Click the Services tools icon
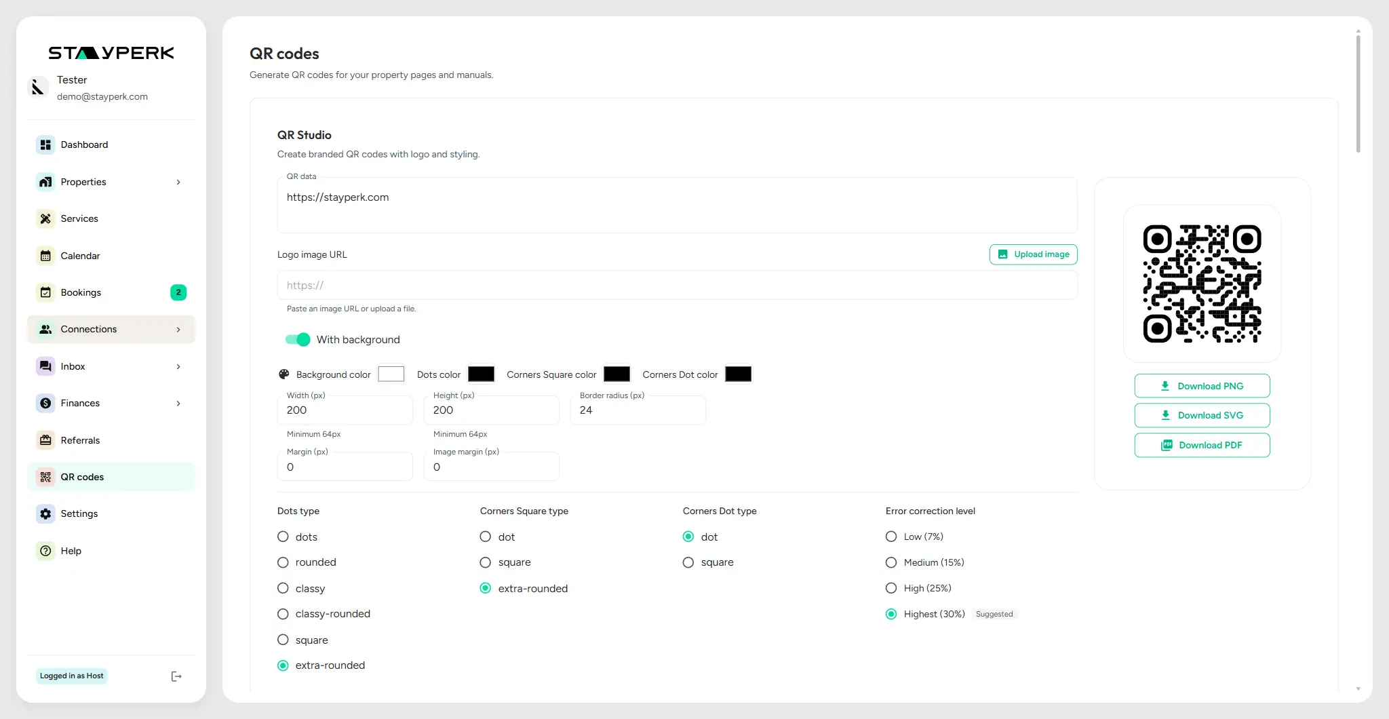 click(45, 218)
